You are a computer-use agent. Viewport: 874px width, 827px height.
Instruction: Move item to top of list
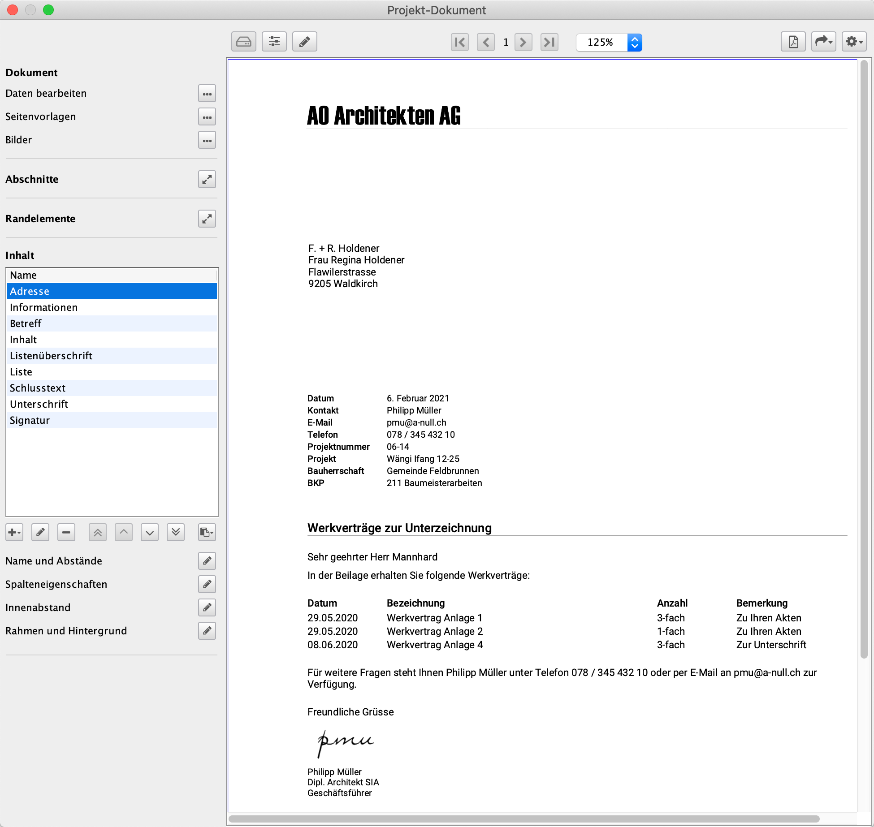point(98,533)
